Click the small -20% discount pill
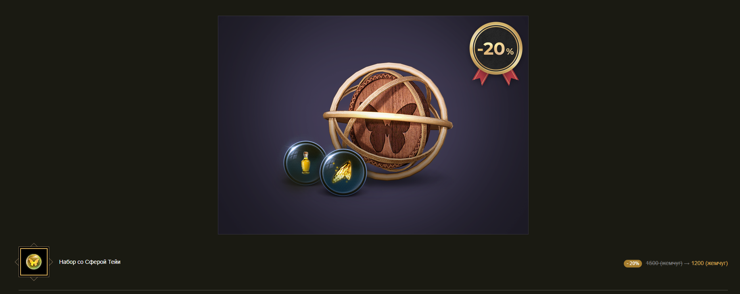This screenshot has width=740, height=294. 633,263
